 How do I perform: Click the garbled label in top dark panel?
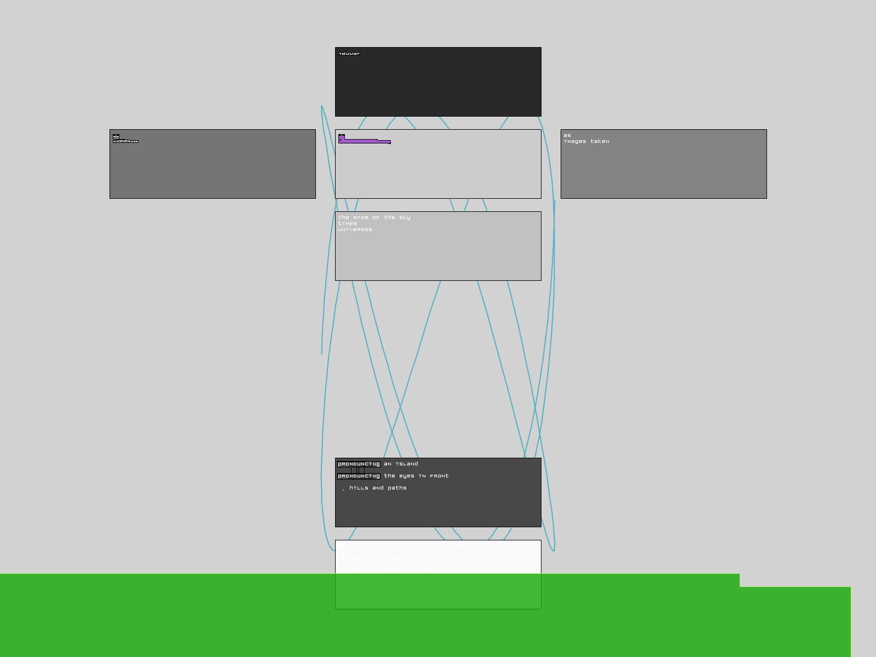(x=349, y=54)
